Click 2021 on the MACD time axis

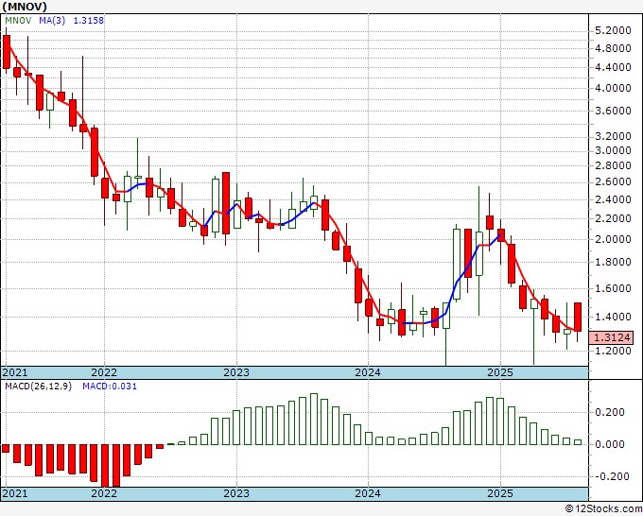click(x=15, y=493)
